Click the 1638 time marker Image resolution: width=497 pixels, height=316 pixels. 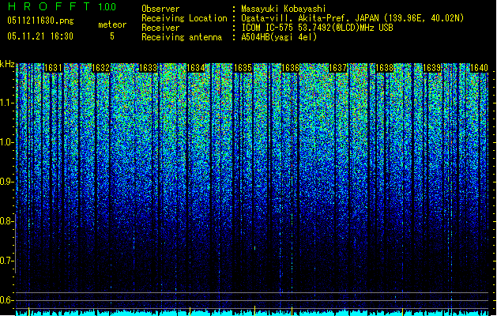(385, 68)
